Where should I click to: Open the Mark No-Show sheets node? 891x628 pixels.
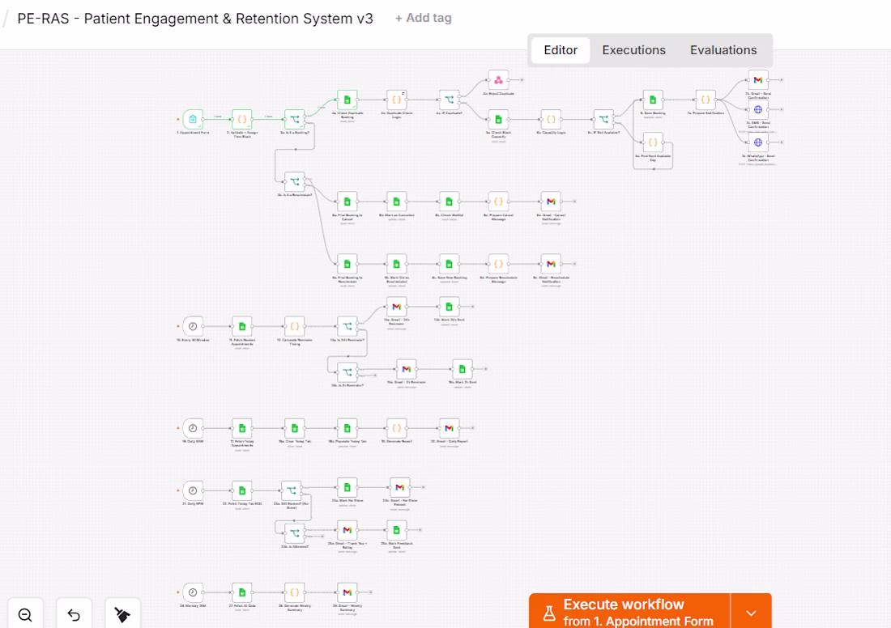coord(347,487)
